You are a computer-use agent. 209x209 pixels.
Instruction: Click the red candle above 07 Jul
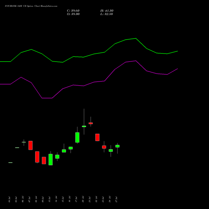(x=31, y=145)
